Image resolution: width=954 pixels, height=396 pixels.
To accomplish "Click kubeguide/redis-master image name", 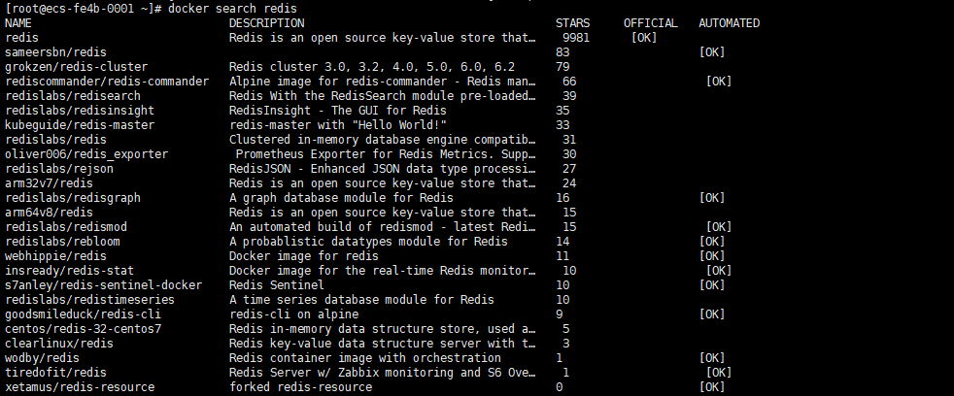I will coord(80,125).
